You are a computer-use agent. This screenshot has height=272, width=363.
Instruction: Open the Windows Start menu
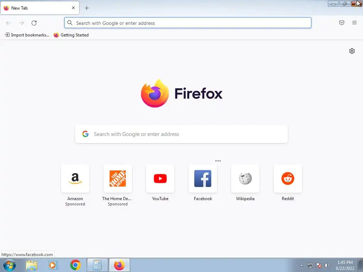coord(10,265)
